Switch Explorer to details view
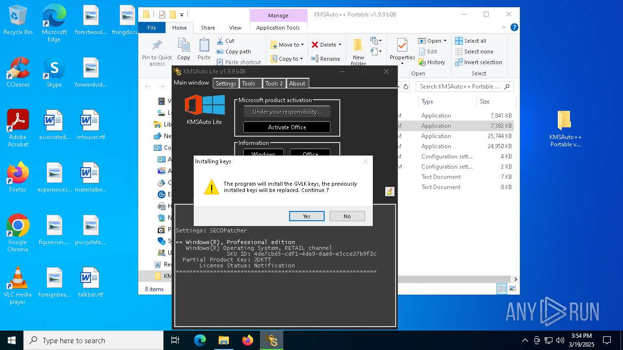 502,289
